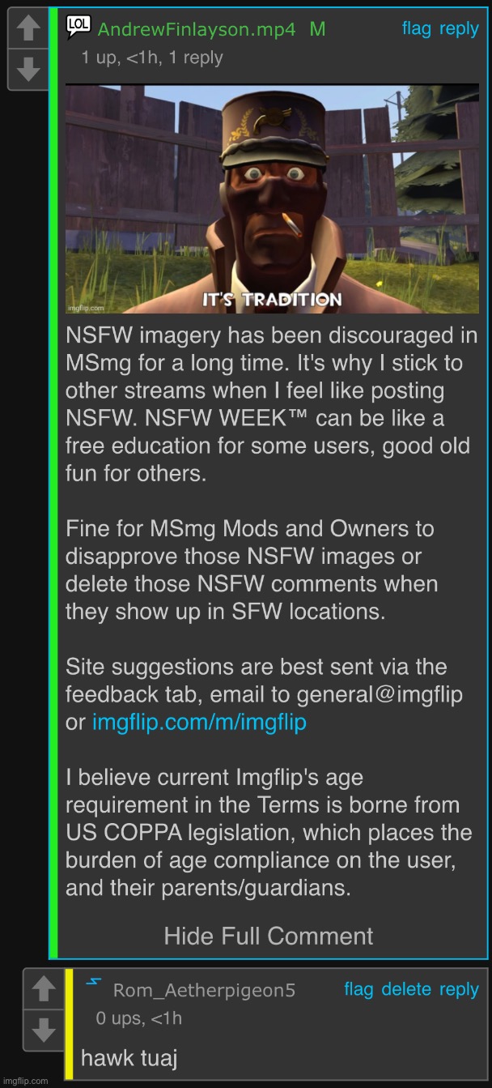Upvote the Rom_Aetherpigeon5 reply
This screenshot has width=492, height=1088.
tap(44, 988)
